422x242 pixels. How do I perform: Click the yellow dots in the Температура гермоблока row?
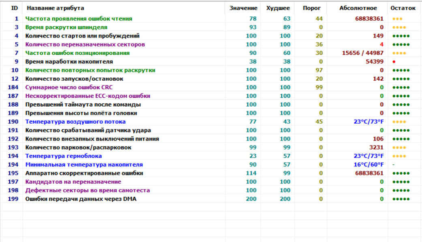click(399, 156)
